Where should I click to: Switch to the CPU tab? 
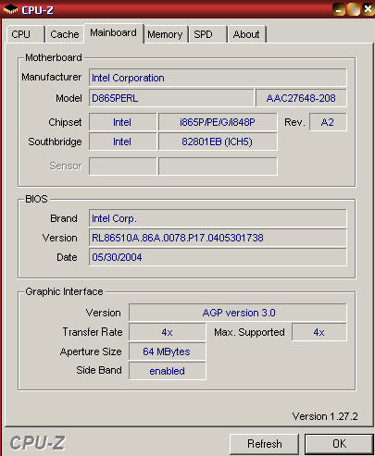[x=25, y=34]
